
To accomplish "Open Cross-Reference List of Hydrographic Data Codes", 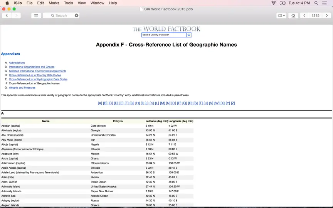I will pyautogui.click(x=38, y=79).
